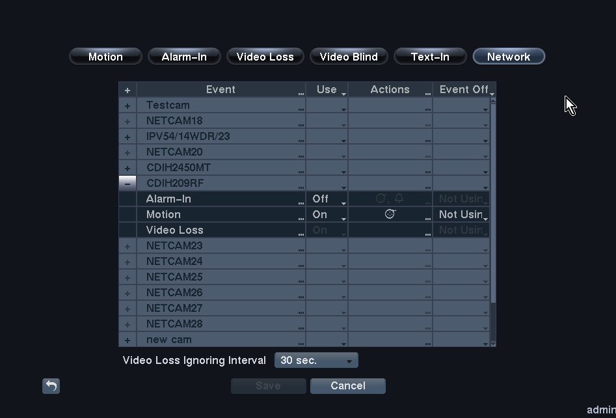
Task: Open Event ellipsis for Motion row
Action: [x=301, y=219]
